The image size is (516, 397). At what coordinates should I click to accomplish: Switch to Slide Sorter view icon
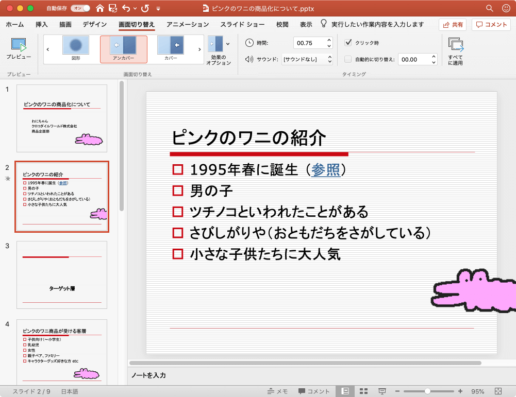click(x=363, y=391)
